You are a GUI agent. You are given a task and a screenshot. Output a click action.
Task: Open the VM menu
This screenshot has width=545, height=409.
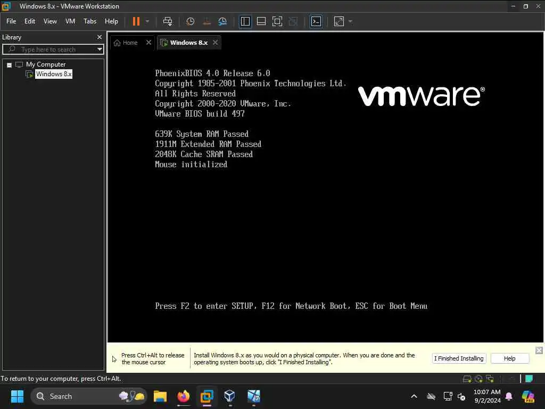(70, 21)
